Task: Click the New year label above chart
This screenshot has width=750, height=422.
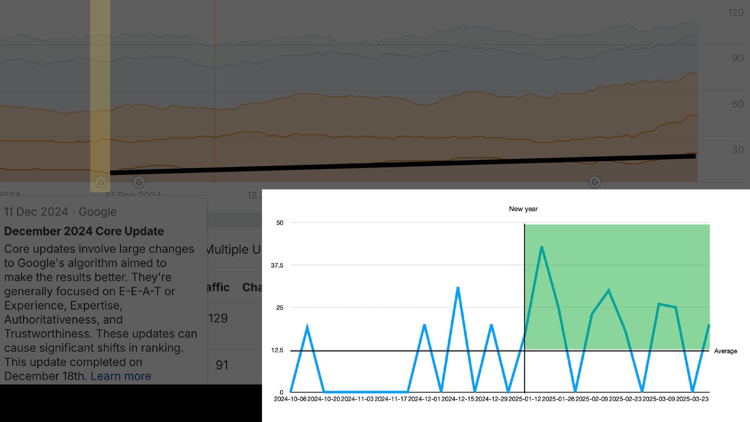Action: point(523,209)
